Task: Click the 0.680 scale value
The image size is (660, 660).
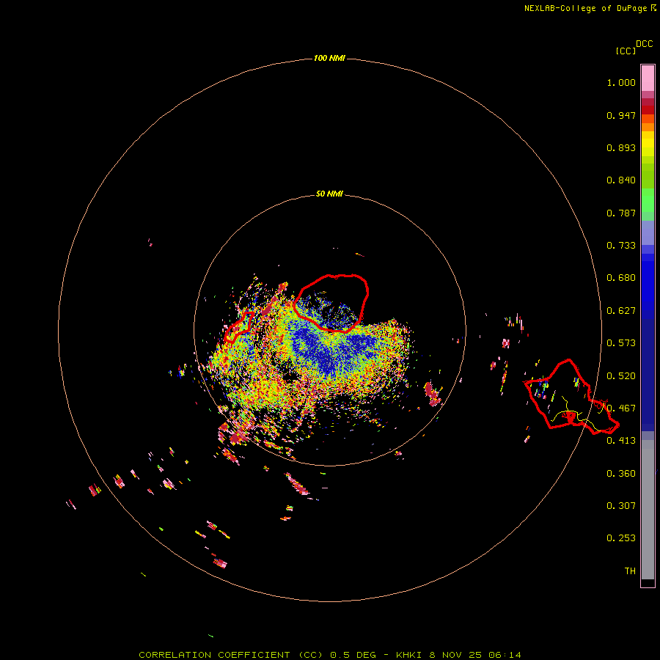Action: [x=621, y=278]
